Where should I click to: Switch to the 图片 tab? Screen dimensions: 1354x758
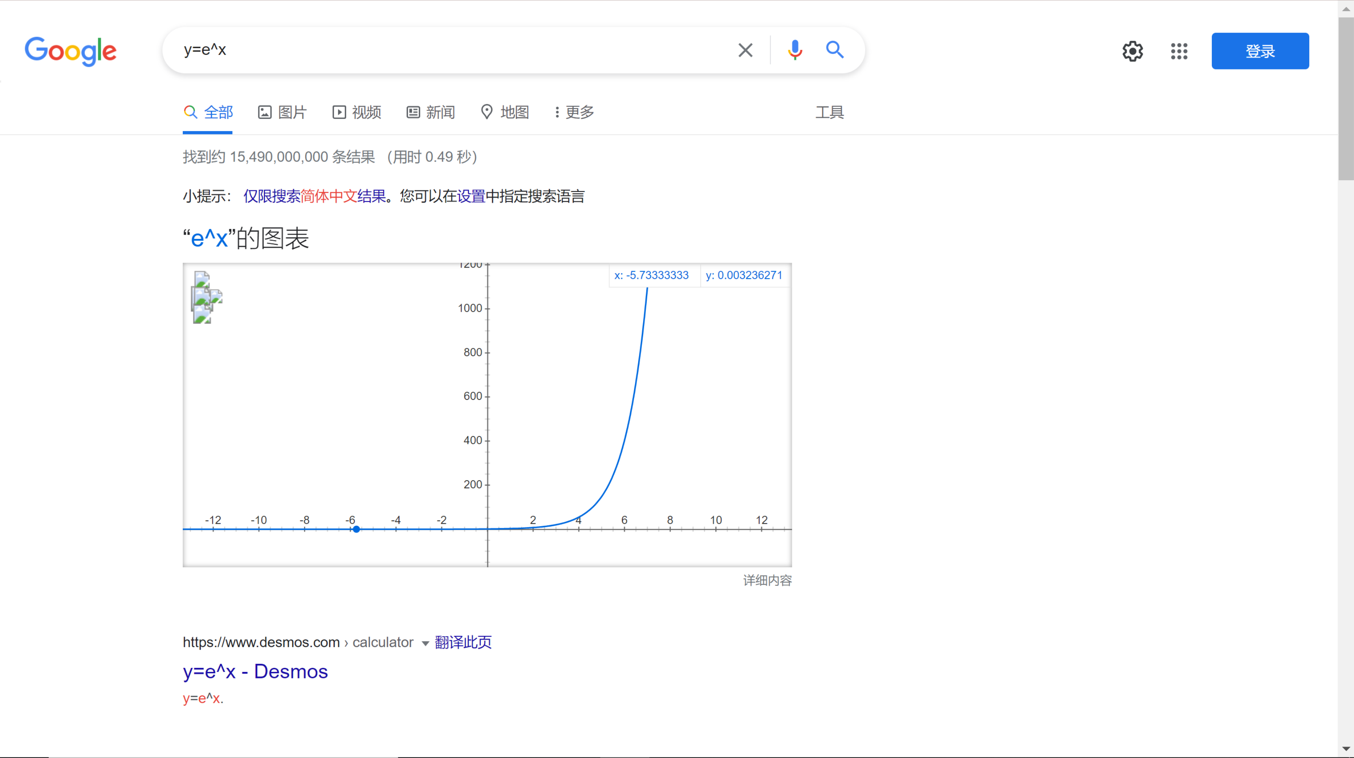[x=282, y=112]
